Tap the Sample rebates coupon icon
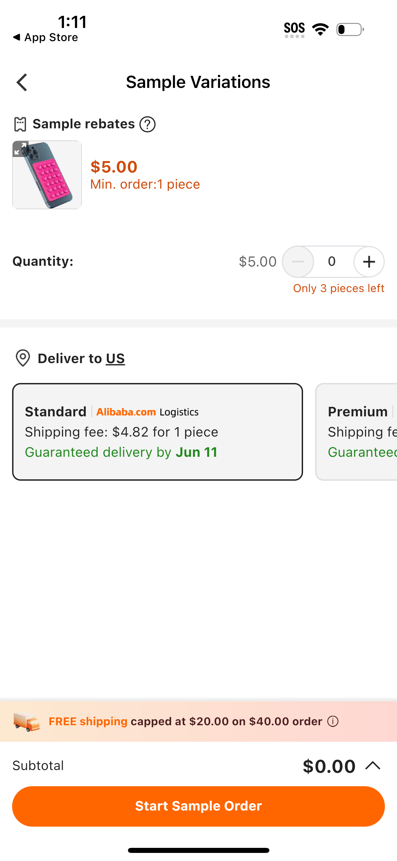 point(20,124)
